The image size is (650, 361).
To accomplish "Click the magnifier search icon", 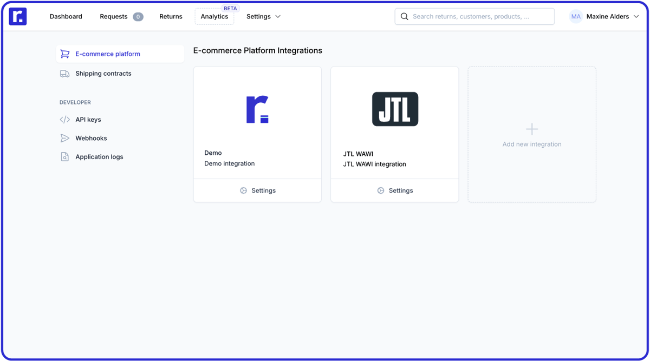I will (404, 16).
